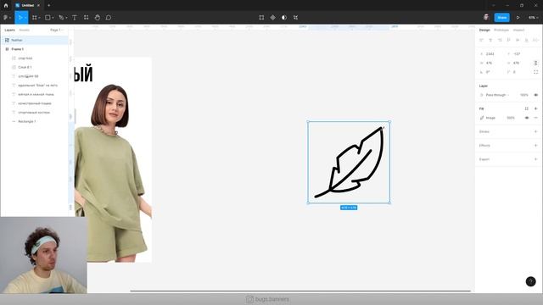Open distribute spacing options dropdown
The height and width of the screenshot is (305, 543).
click(535, 40)
